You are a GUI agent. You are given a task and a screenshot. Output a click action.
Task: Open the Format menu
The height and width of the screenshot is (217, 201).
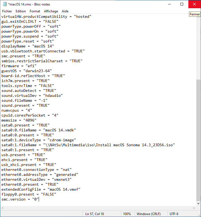tap(35, 11)
